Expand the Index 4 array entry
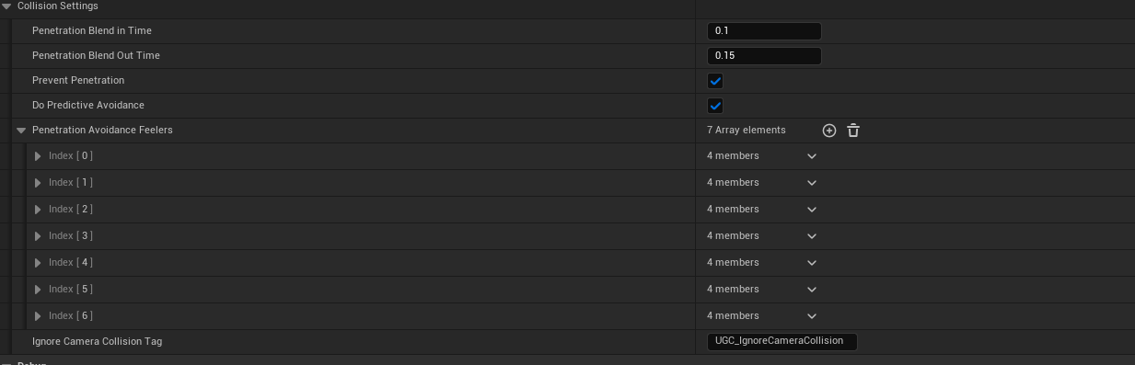This screenshot has width=1135, height=365. click(38, 263)
